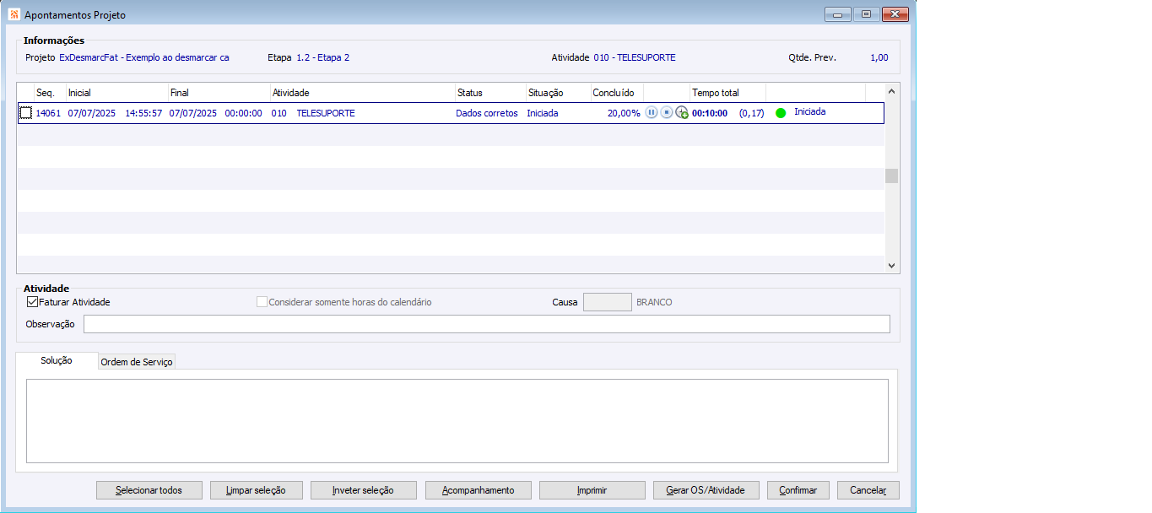Viewport: 1152px width, 513px height.
Task: Click the grid scrollbar down arrow
Action: 891,265
